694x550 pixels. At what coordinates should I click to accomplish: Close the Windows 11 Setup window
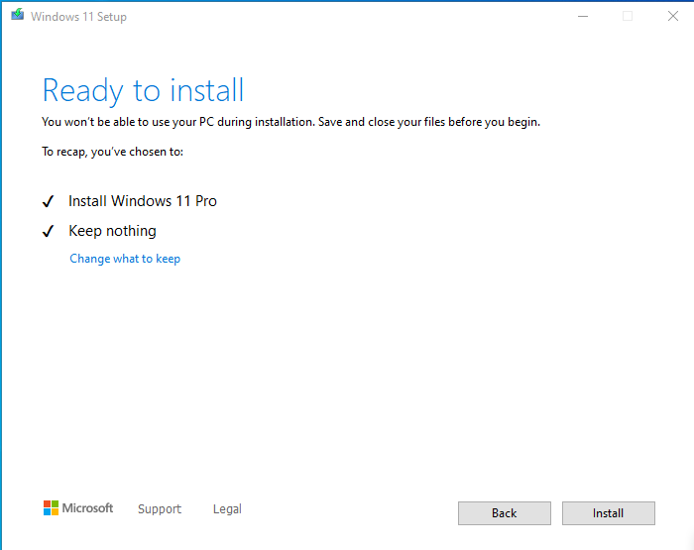tap(673, 17)
